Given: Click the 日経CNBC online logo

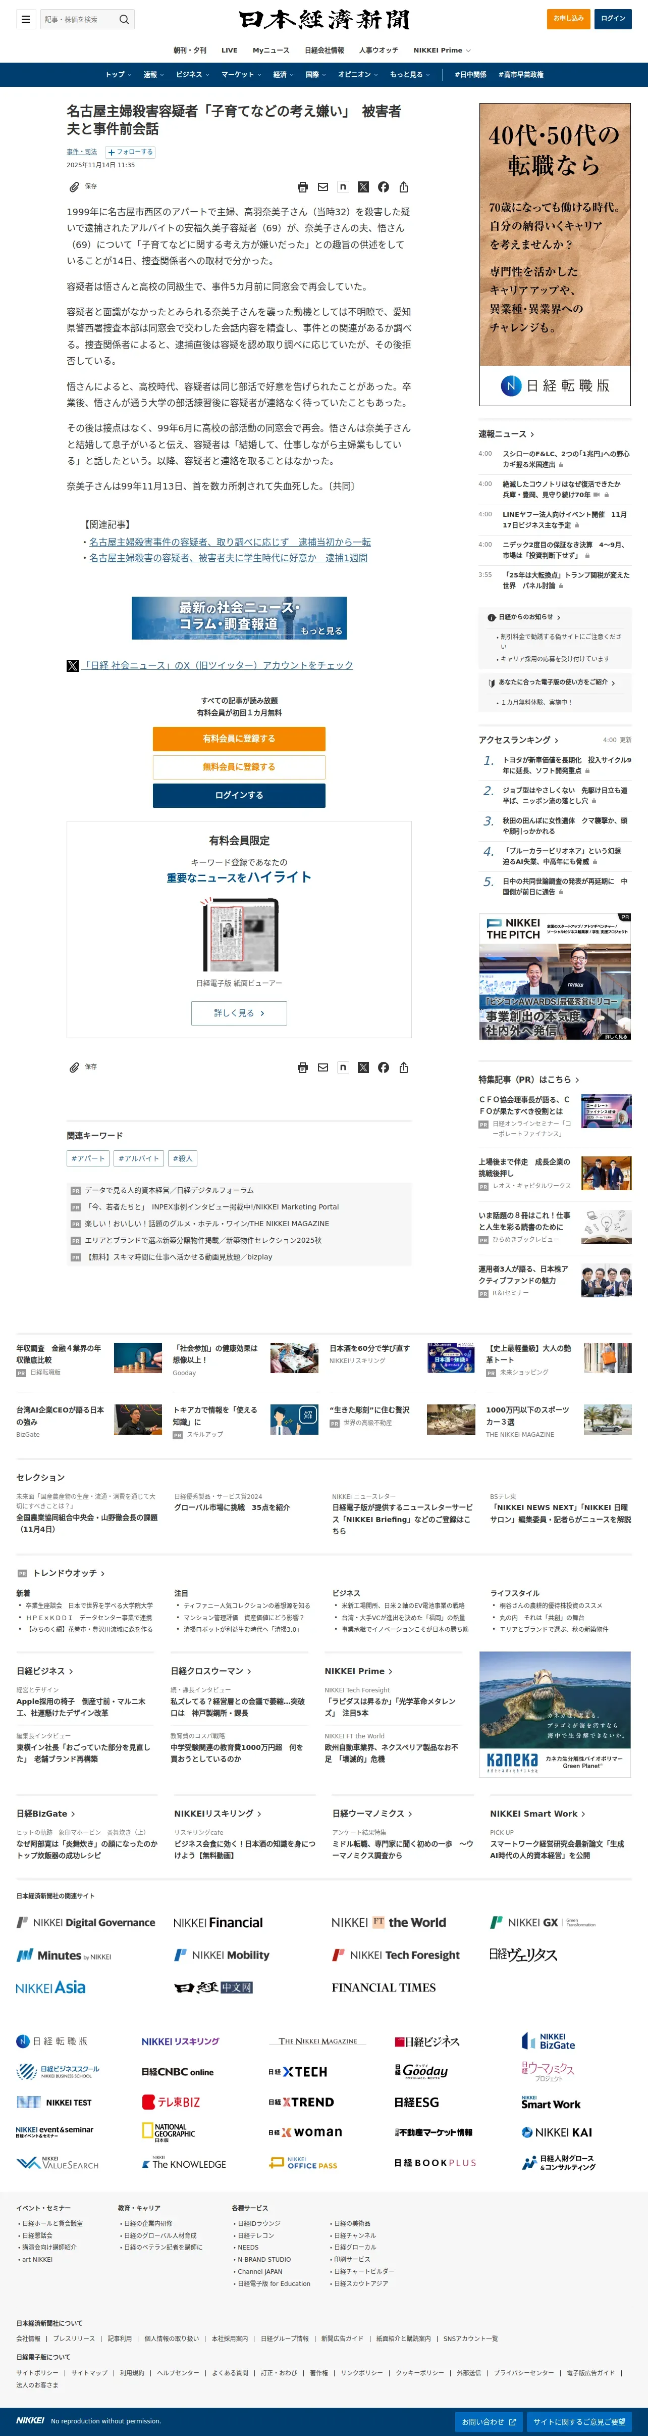Looking at the screenshot, I should click(x=178, y=2072).
